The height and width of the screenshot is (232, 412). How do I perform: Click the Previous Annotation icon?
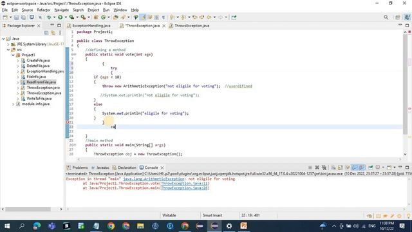coord(183,17)
